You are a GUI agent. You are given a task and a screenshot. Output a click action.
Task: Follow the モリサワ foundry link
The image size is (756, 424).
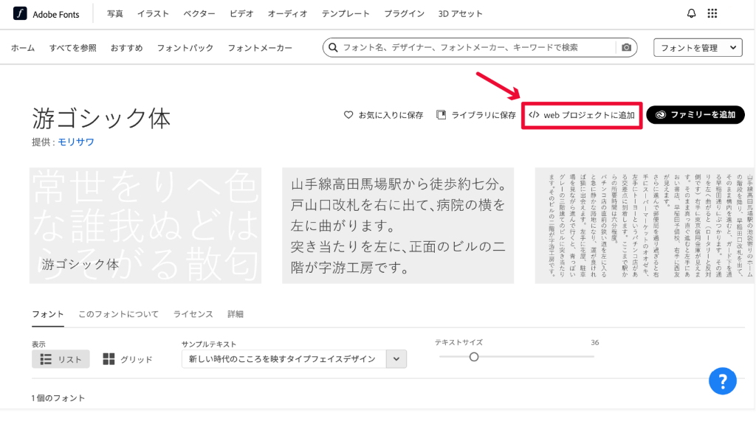click(76, 142)
